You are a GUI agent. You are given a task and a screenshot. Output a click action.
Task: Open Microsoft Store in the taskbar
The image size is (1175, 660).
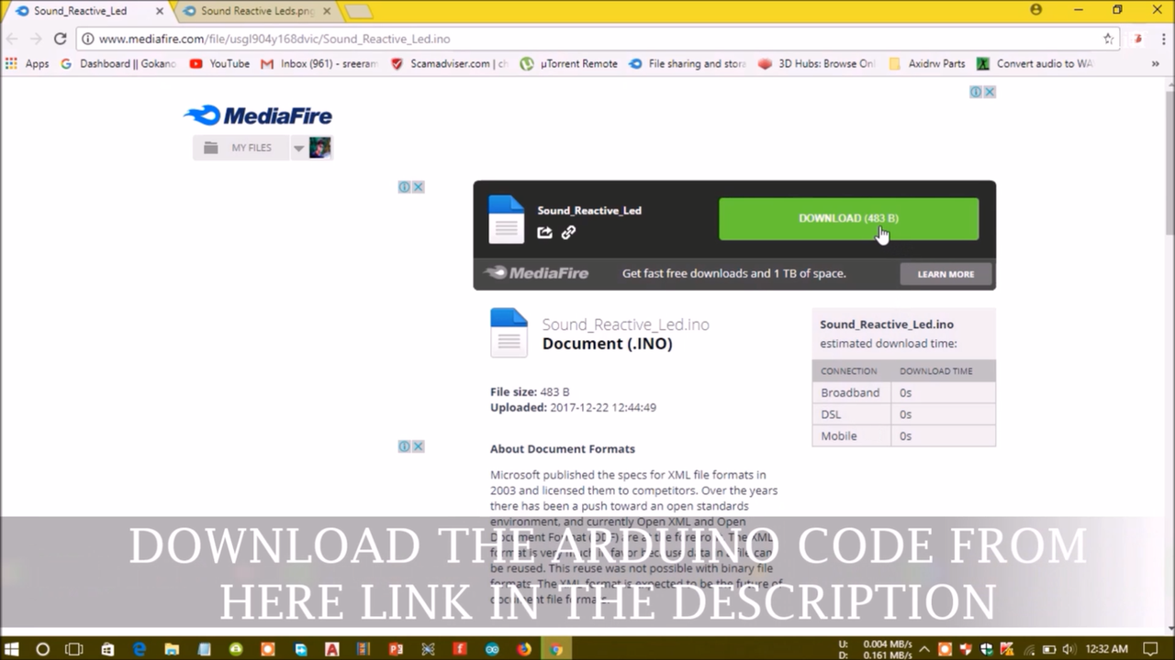tap(107, 649)
